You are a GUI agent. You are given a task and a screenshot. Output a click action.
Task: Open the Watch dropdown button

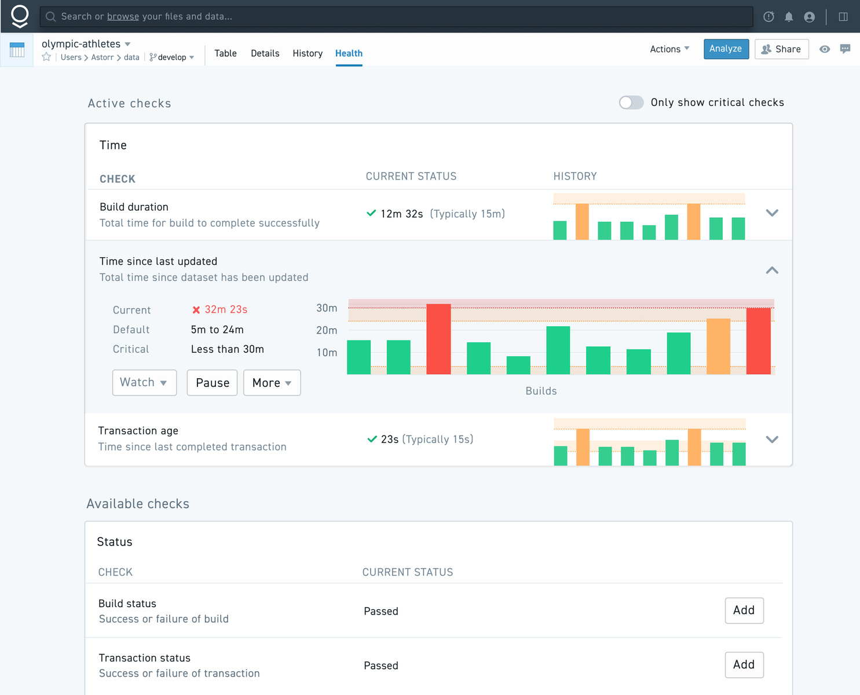[x=144, y=383]
